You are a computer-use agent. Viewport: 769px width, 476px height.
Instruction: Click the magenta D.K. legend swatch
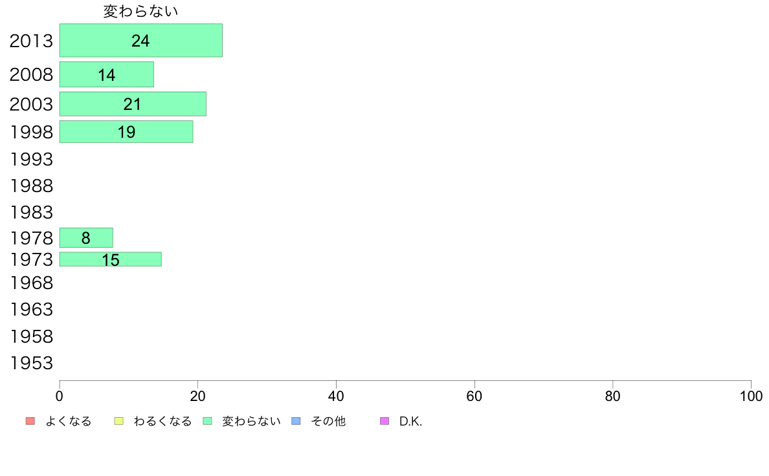pos(384,421)
